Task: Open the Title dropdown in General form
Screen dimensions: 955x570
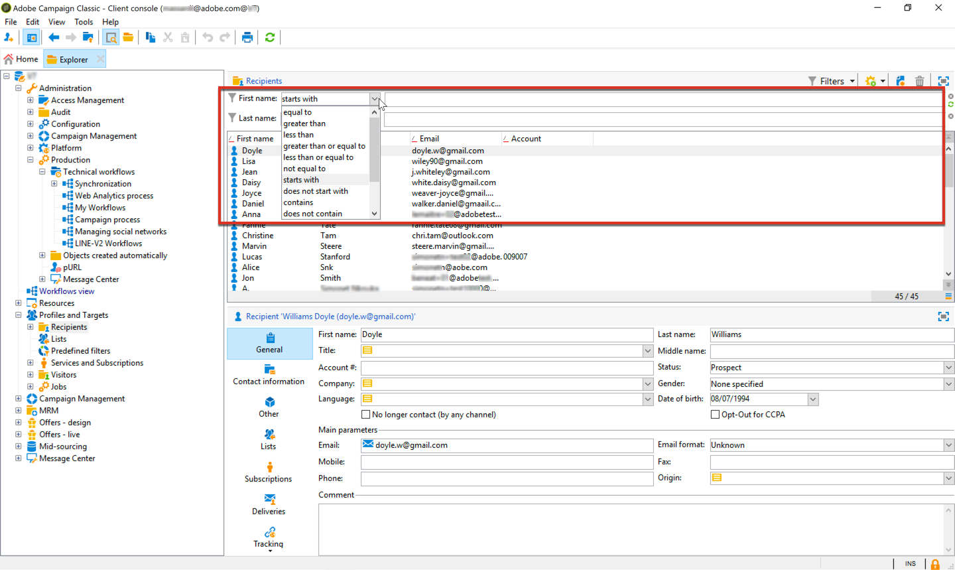Action: pyautogui.click(x=648, y=350)
